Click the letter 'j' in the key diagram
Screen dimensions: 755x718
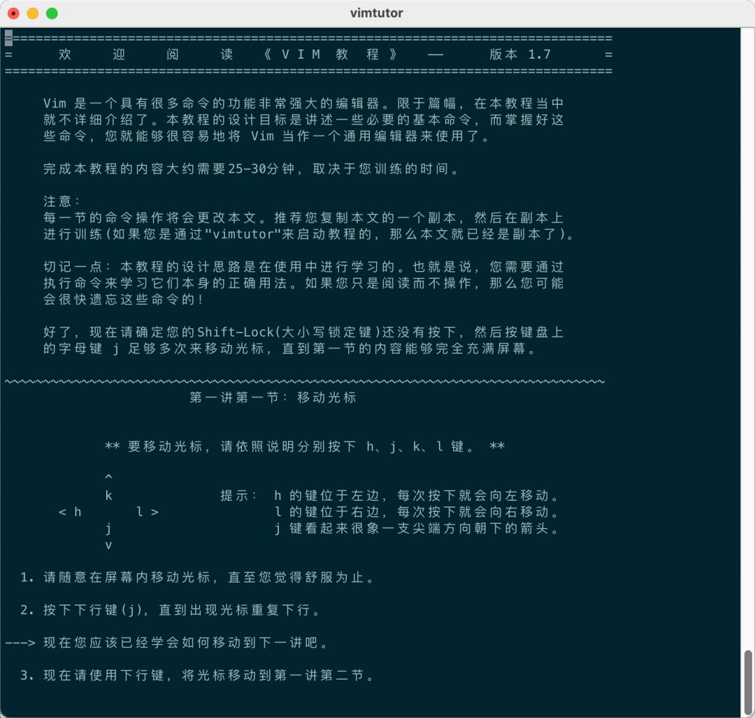point(109,529)
